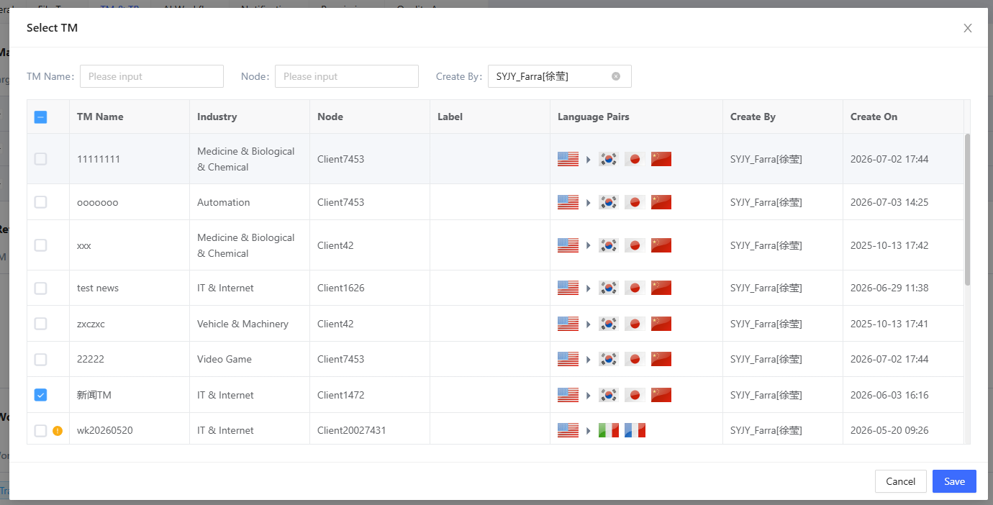Cancel the Select TM dialog
This screenshot has height=505, width=993.
pyautogui.click(x=901, y=481)
